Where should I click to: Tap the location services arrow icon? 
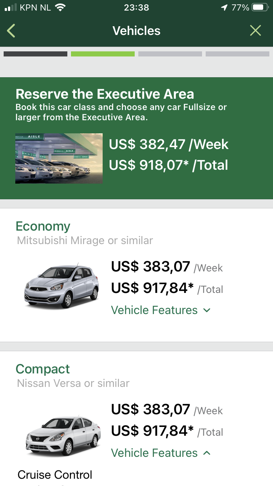(224, 8)
